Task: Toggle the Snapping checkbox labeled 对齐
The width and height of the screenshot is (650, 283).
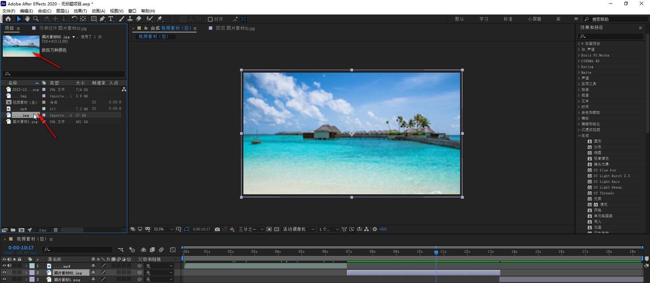Action: 210,19
